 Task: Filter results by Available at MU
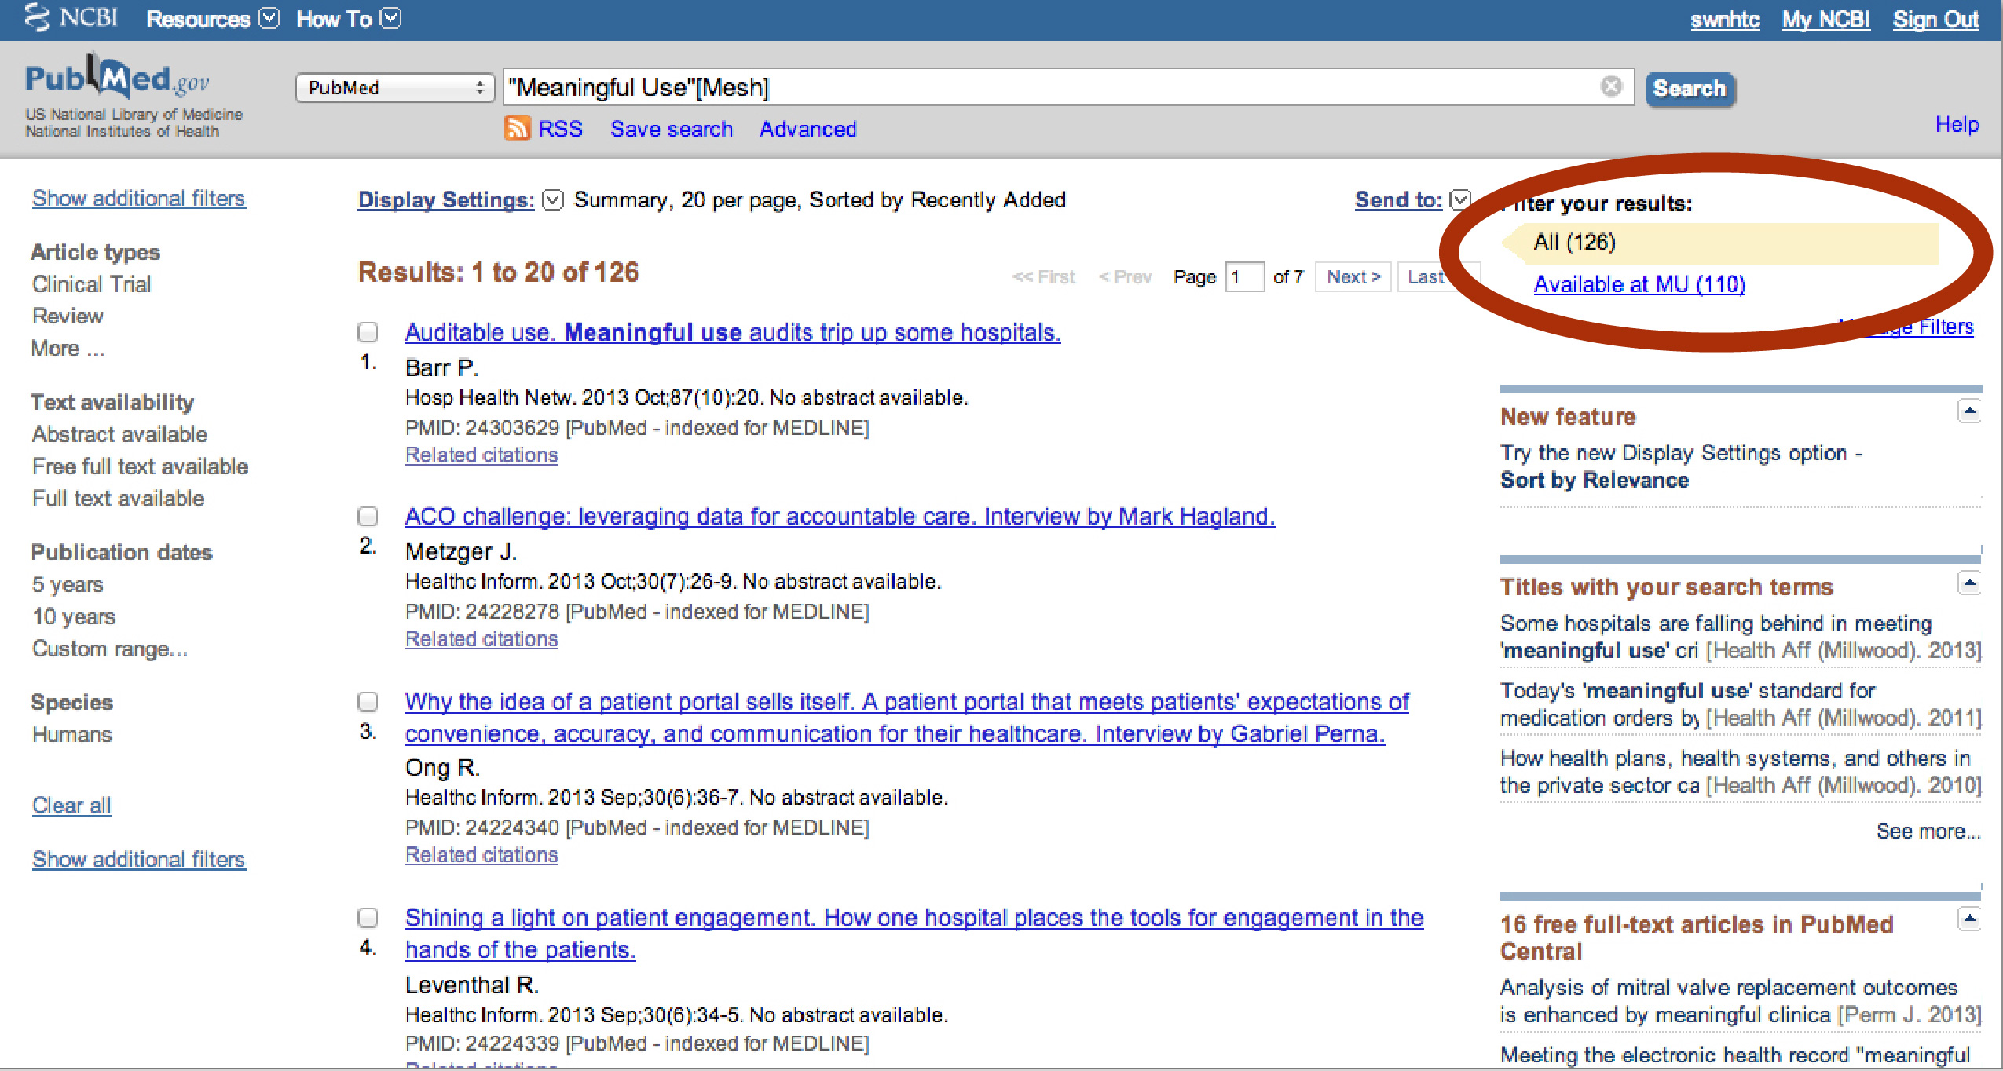pos(1639,283)
